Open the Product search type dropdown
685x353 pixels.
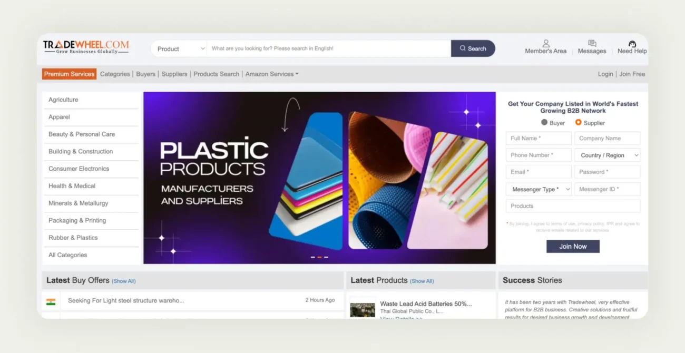179,48
